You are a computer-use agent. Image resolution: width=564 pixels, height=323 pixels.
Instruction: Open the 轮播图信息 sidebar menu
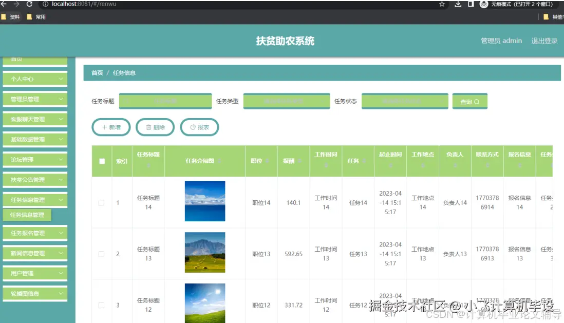(x=34, y=293)
